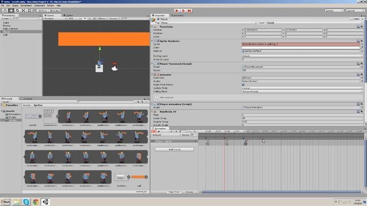
Task: Open the GameObject menu
Action: coord(26,5)
